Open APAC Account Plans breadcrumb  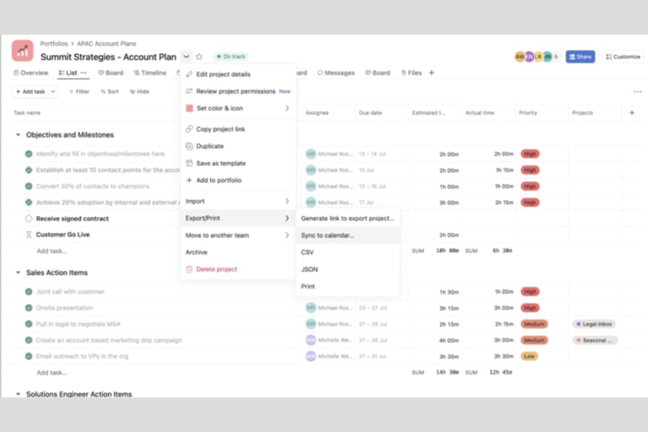106,43
